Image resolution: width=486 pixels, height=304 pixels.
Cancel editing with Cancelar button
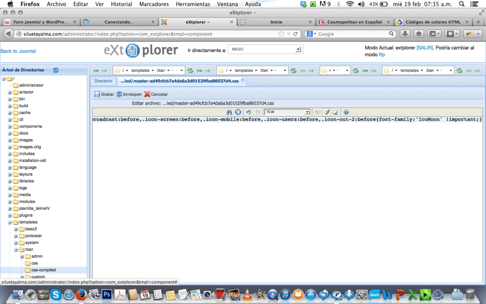click(x=156, y=94)
